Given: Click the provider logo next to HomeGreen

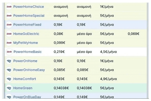Looking at the screenshot, I should [x=9, y=88].
